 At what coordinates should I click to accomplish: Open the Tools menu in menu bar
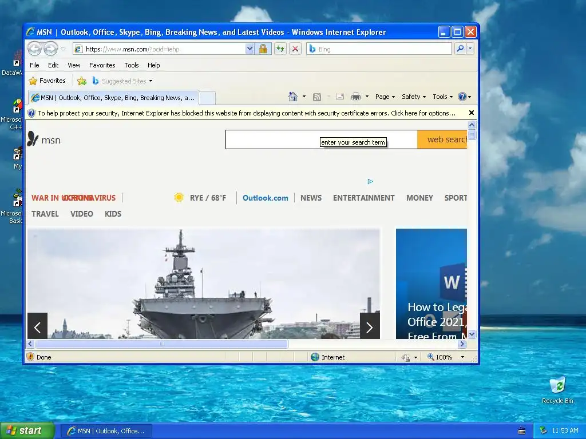[x=132, y=65]
